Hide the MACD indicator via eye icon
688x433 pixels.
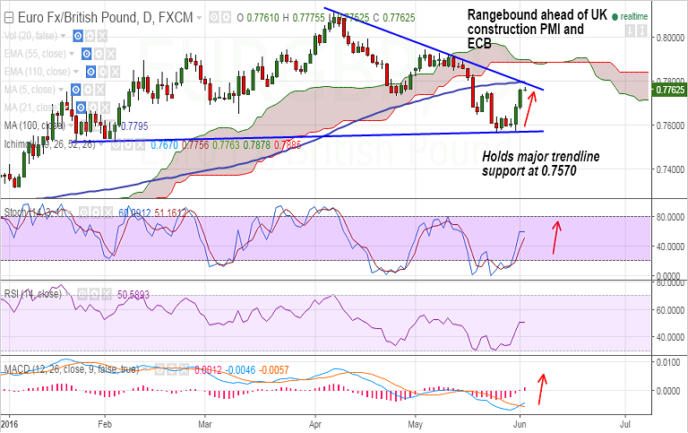(159, 369)
